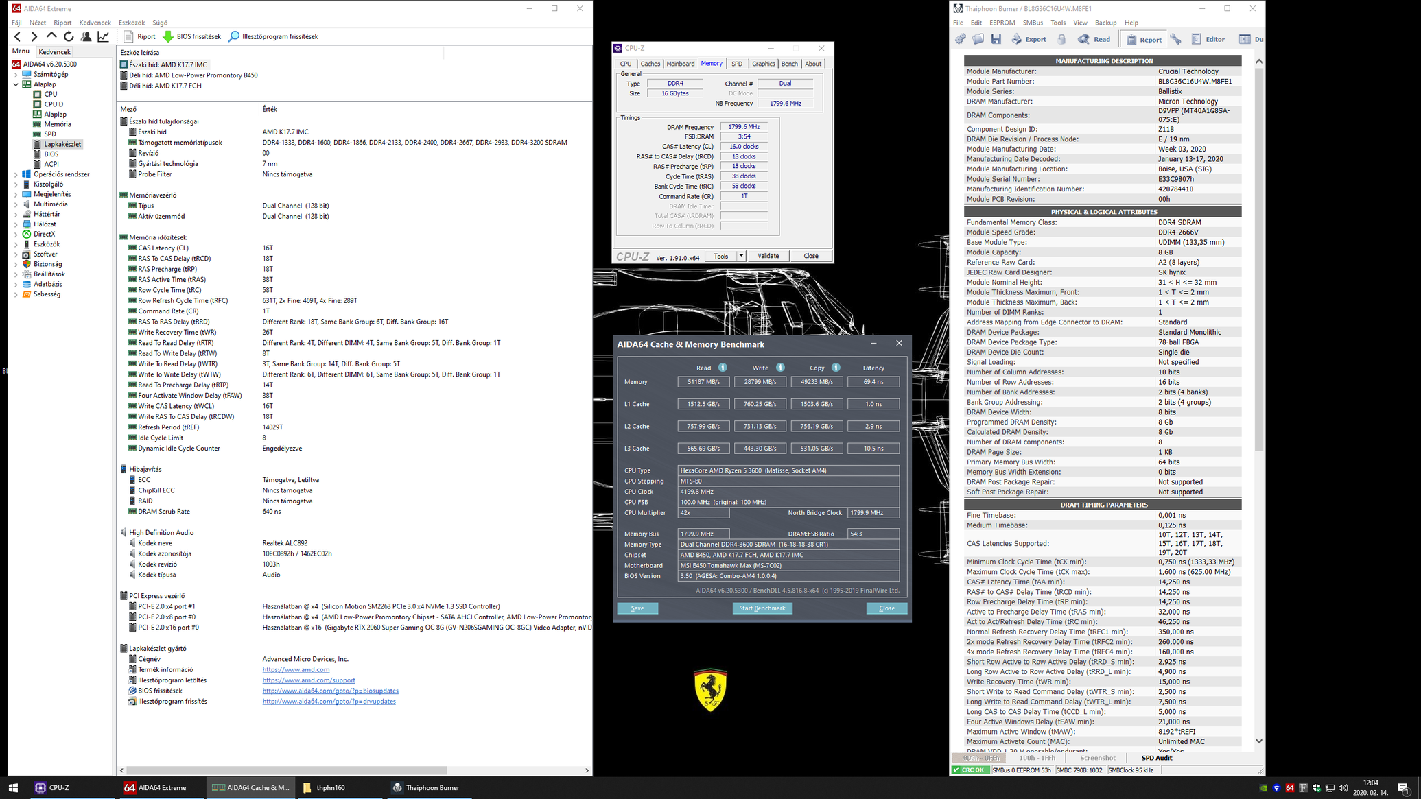Click the Read icon in Thaiphoon Burner toolbar
Viewport: 1421px width, 799px height.
(x=1083, y=39)
